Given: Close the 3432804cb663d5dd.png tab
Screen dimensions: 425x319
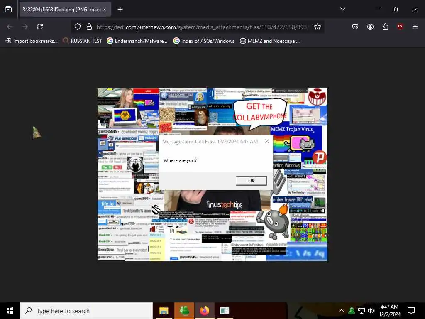Looking at the screenshot, I should coord(105,10).
